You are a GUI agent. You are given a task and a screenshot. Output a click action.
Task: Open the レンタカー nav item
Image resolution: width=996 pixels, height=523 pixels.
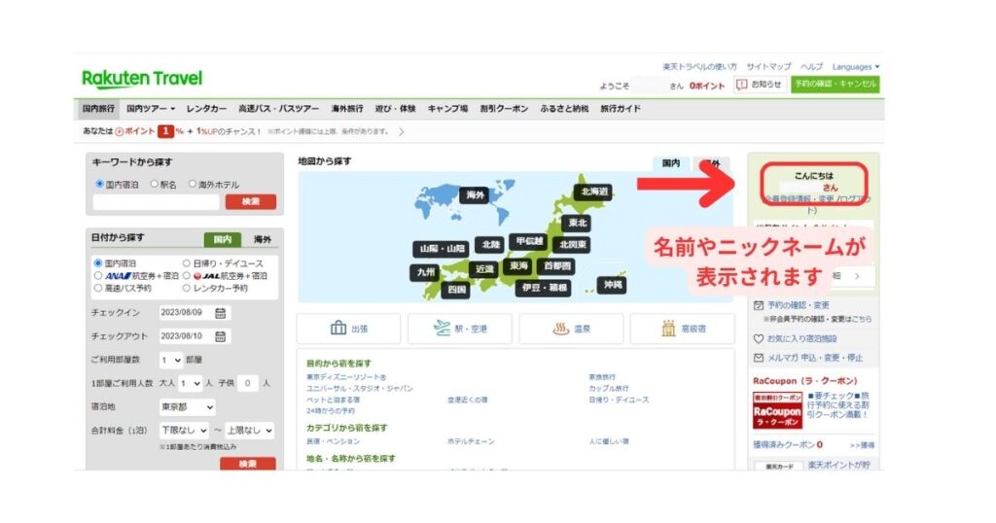(x=206, y=109)
